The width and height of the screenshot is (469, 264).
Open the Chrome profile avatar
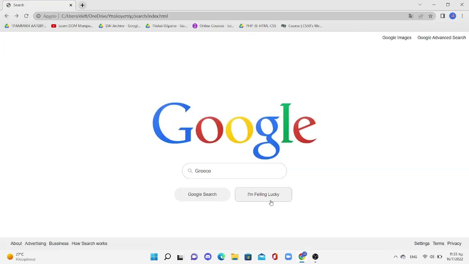[x=453, y=16]
